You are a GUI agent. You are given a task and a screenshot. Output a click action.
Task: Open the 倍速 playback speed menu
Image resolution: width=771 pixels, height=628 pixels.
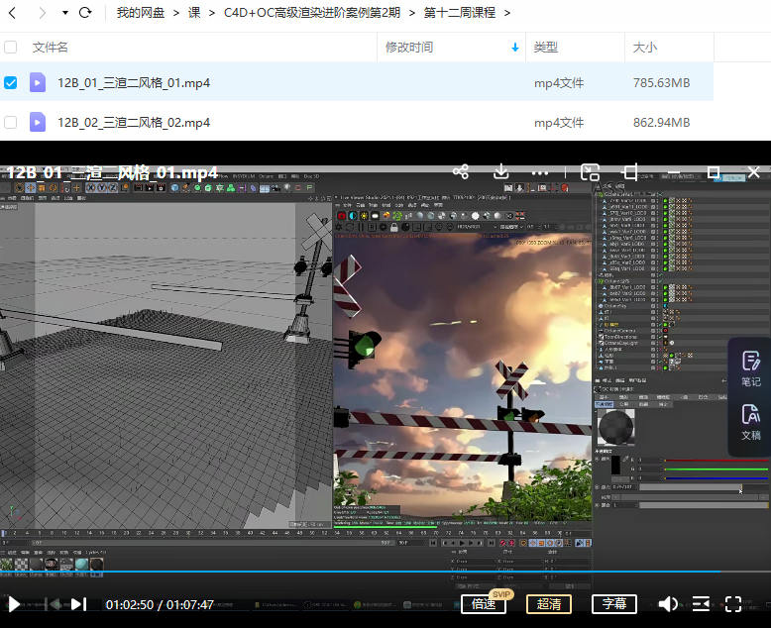tap(484, 604)
